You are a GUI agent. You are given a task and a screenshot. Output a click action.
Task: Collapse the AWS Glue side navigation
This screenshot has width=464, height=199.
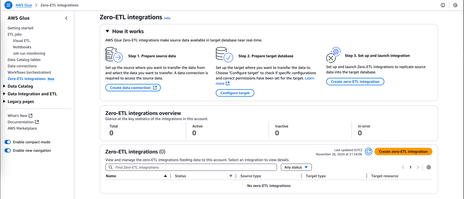click(66, 18)
